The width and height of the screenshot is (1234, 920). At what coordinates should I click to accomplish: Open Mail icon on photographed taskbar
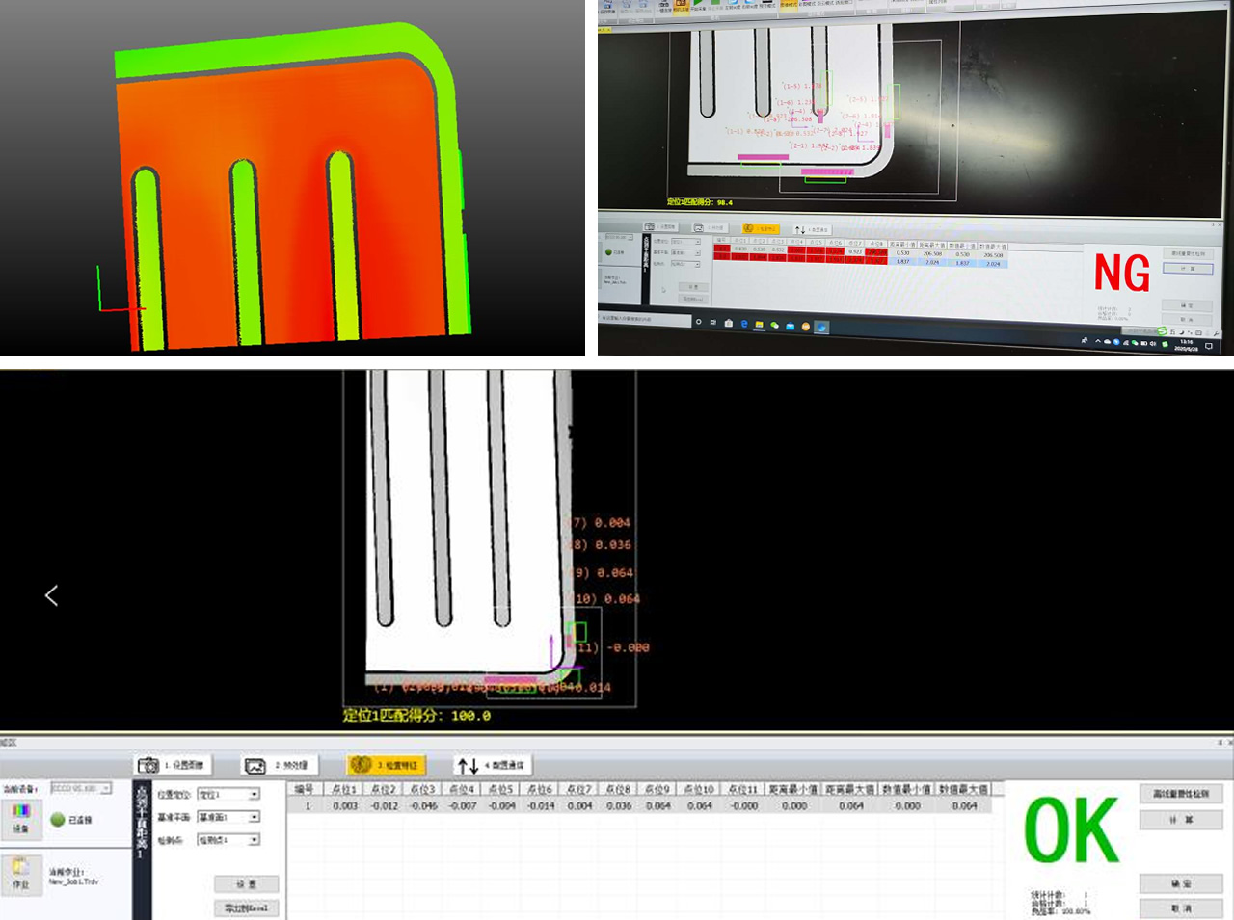coord(790,327)
